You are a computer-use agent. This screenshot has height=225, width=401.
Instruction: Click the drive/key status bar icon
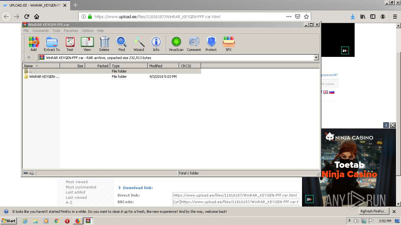pos(29,173)
